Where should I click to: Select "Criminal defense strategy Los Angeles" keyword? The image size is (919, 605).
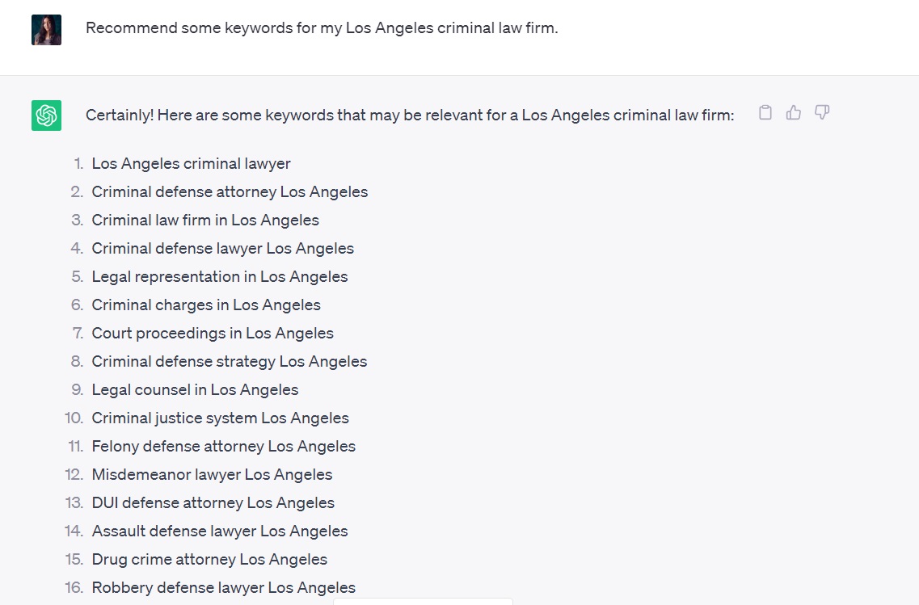point(230,362)
